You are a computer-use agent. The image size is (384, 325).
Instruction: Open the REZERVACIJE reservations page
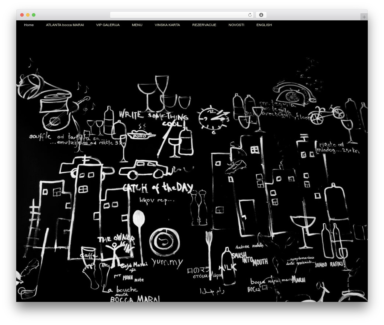tap(204, 25)
